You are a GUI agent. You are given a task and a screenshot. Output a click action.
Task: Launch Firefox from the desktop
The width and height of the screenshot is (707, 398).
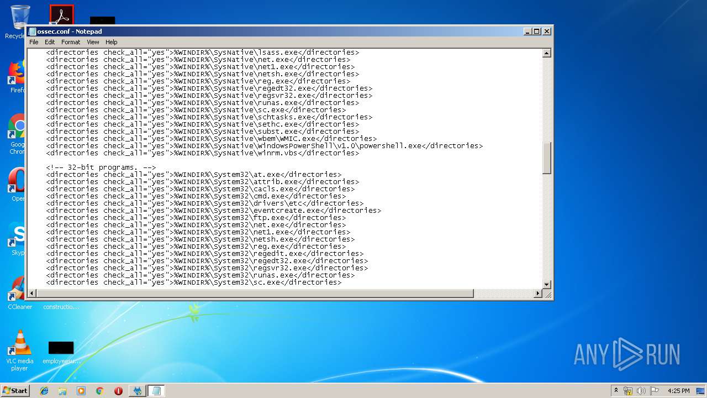coord(17,76)
